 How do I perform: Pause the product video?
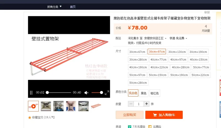[x=31, y=92]
